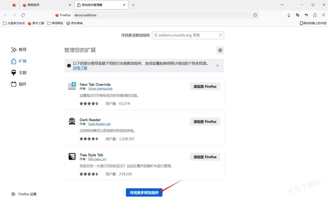Screen dimensions: 328x201
Task: Open the 京东商城 bookmark
Action: [x=74, y=23]
